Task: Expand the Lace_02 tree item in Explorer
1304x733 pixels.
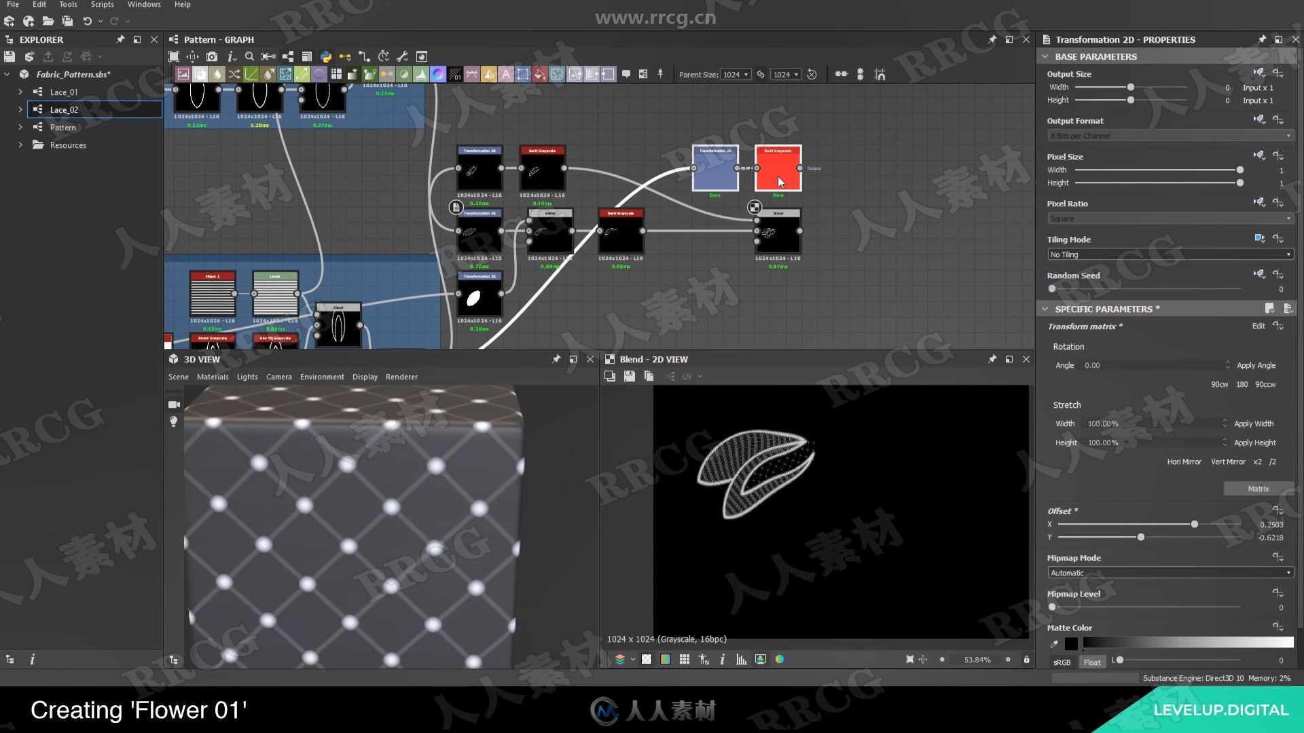Action: (20, 109)
